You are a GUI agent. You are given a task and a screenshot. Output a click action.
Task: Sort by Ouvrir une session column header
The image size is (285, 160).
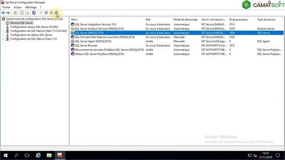pos(214,20)
